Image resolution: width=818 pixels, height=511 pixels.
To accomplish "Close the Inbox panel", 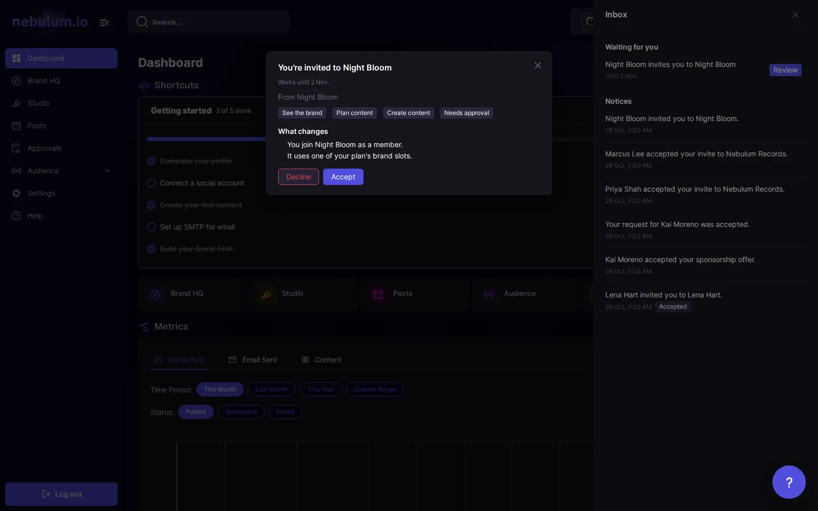I will tap(796, 14).
